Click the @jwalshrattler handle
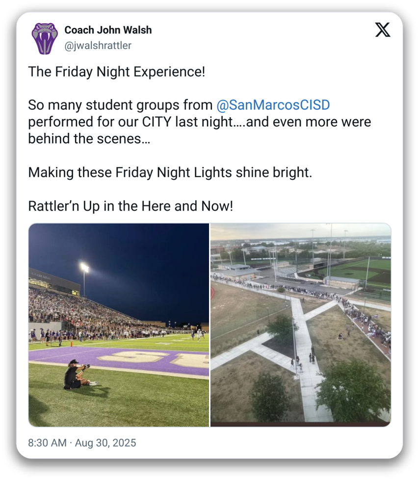The image size is (419, 479). point(98,46)
